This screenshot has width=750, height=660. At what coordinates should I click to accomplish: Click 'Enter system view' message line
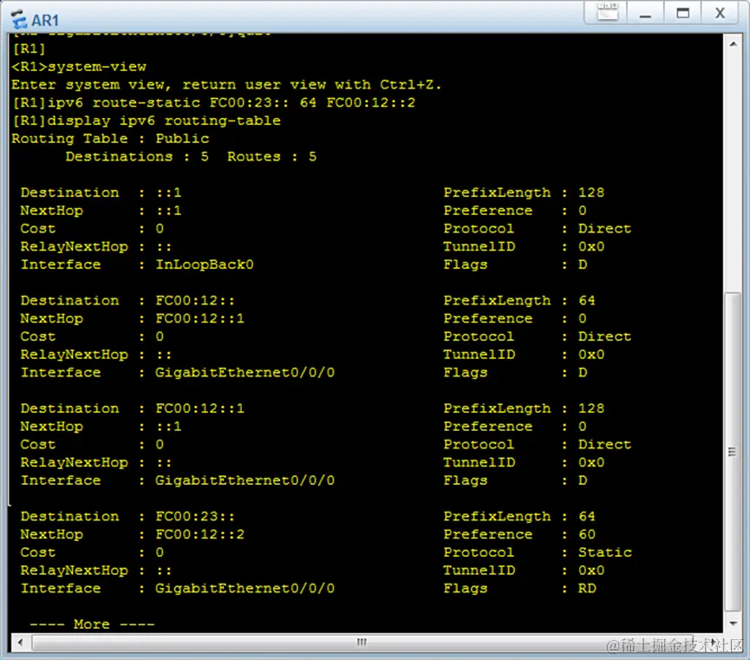226,85
